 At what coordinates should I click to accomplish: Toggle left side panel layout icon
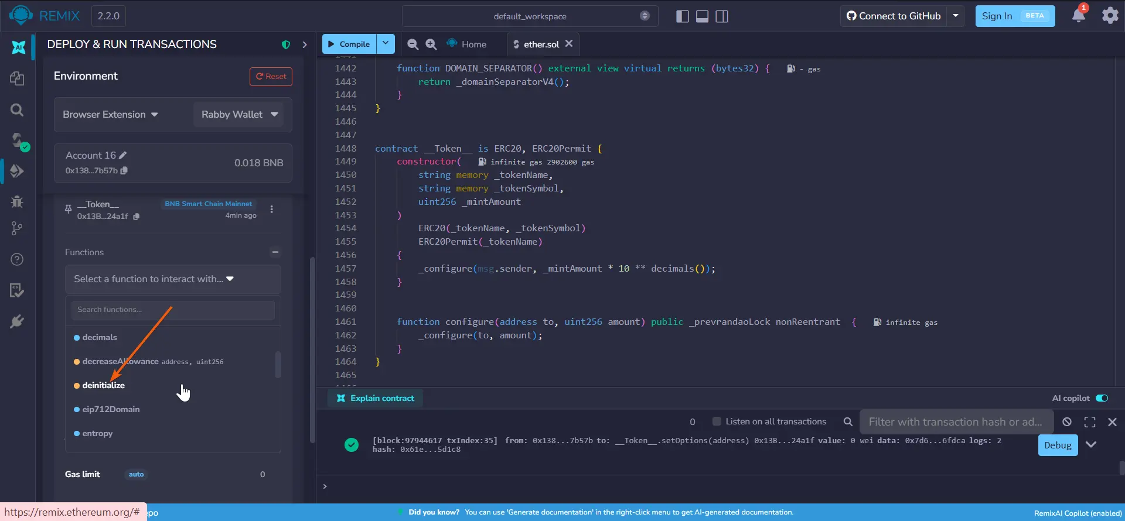tap(682, 16)
